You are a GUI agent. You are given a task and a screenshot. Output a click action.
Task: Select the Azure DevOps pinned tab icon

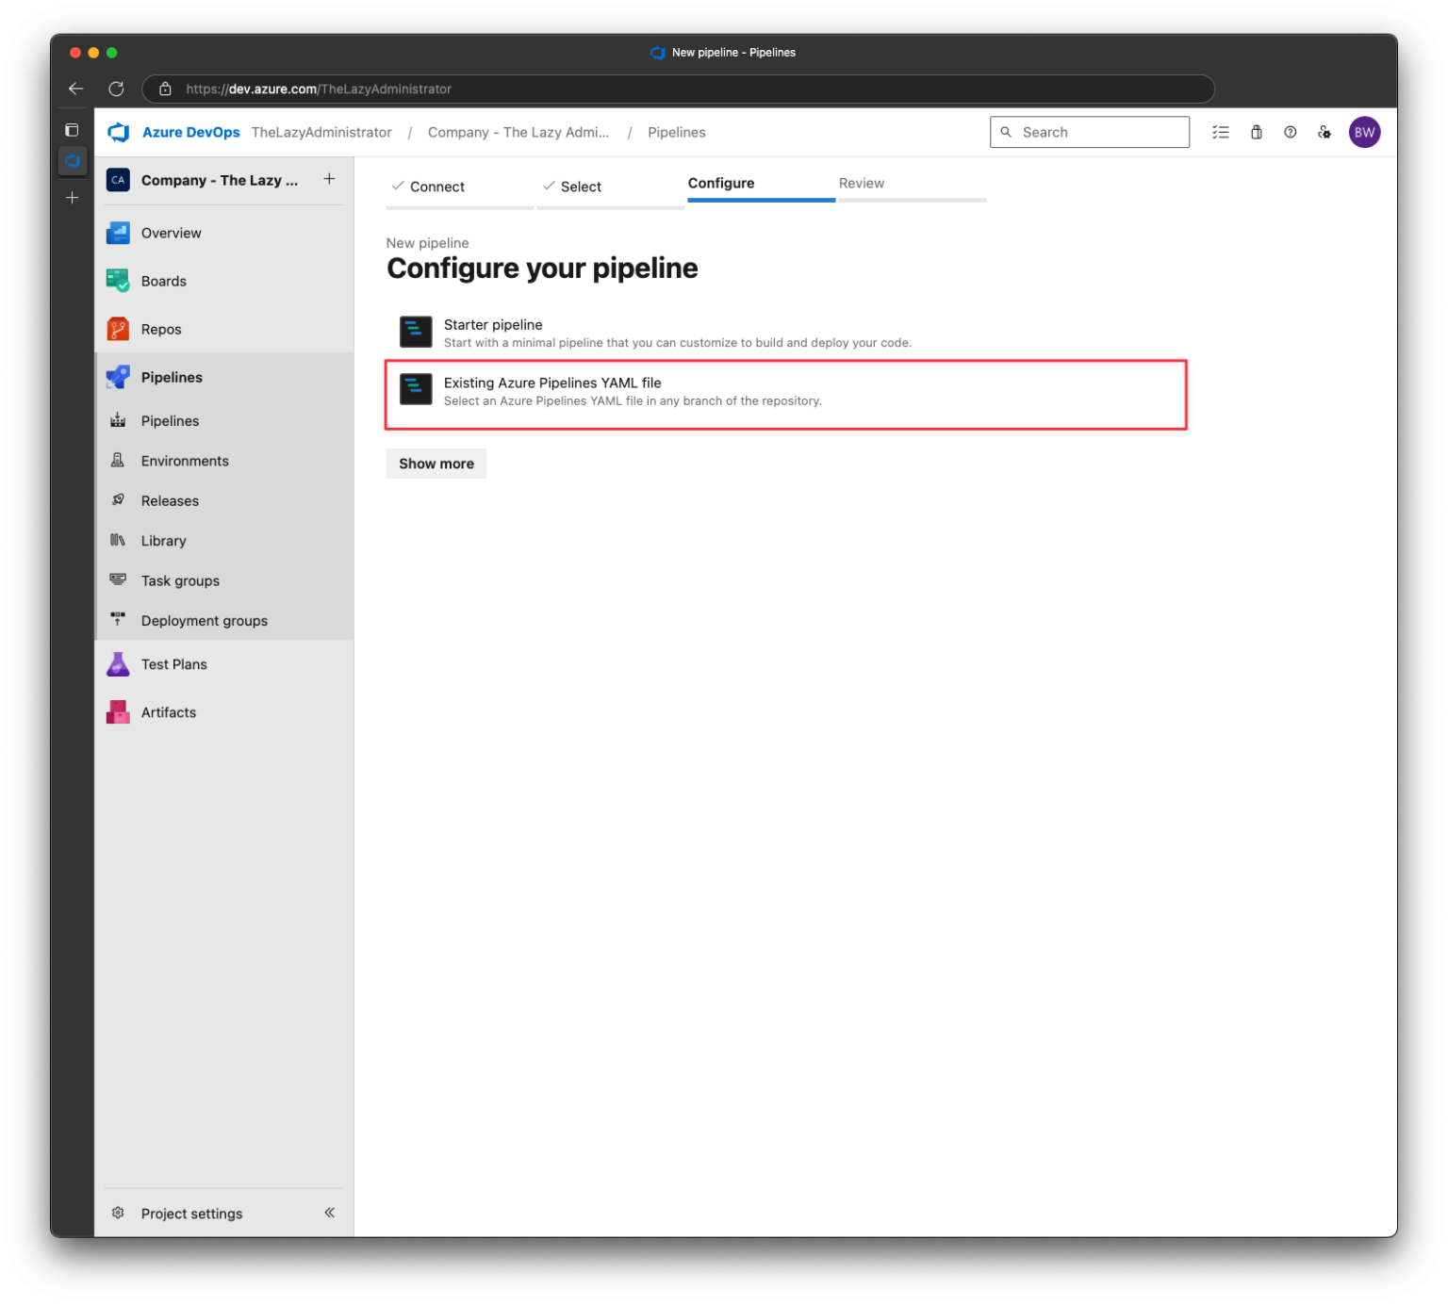click(73, 161)
